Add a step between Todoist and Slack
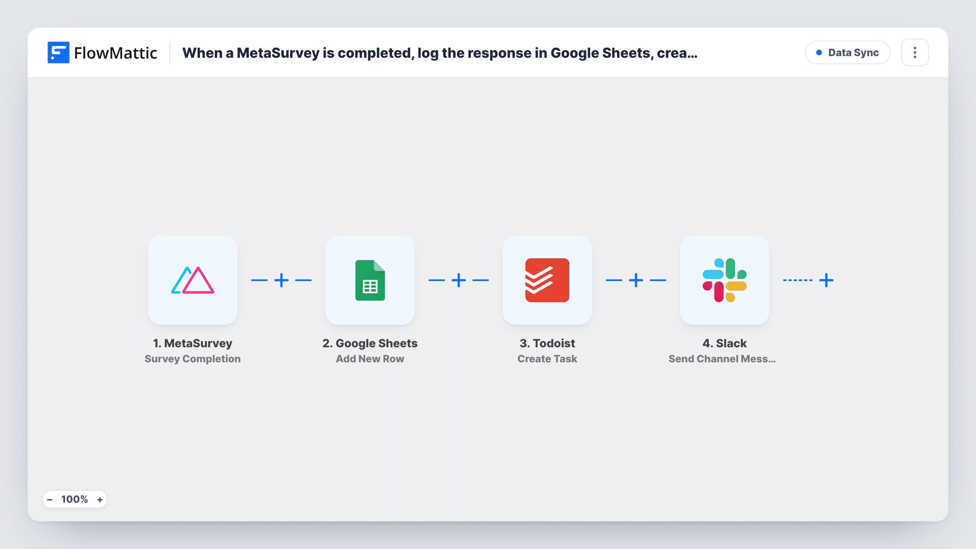This screenshot has width=976, height=549. click(x=636, y=280)
